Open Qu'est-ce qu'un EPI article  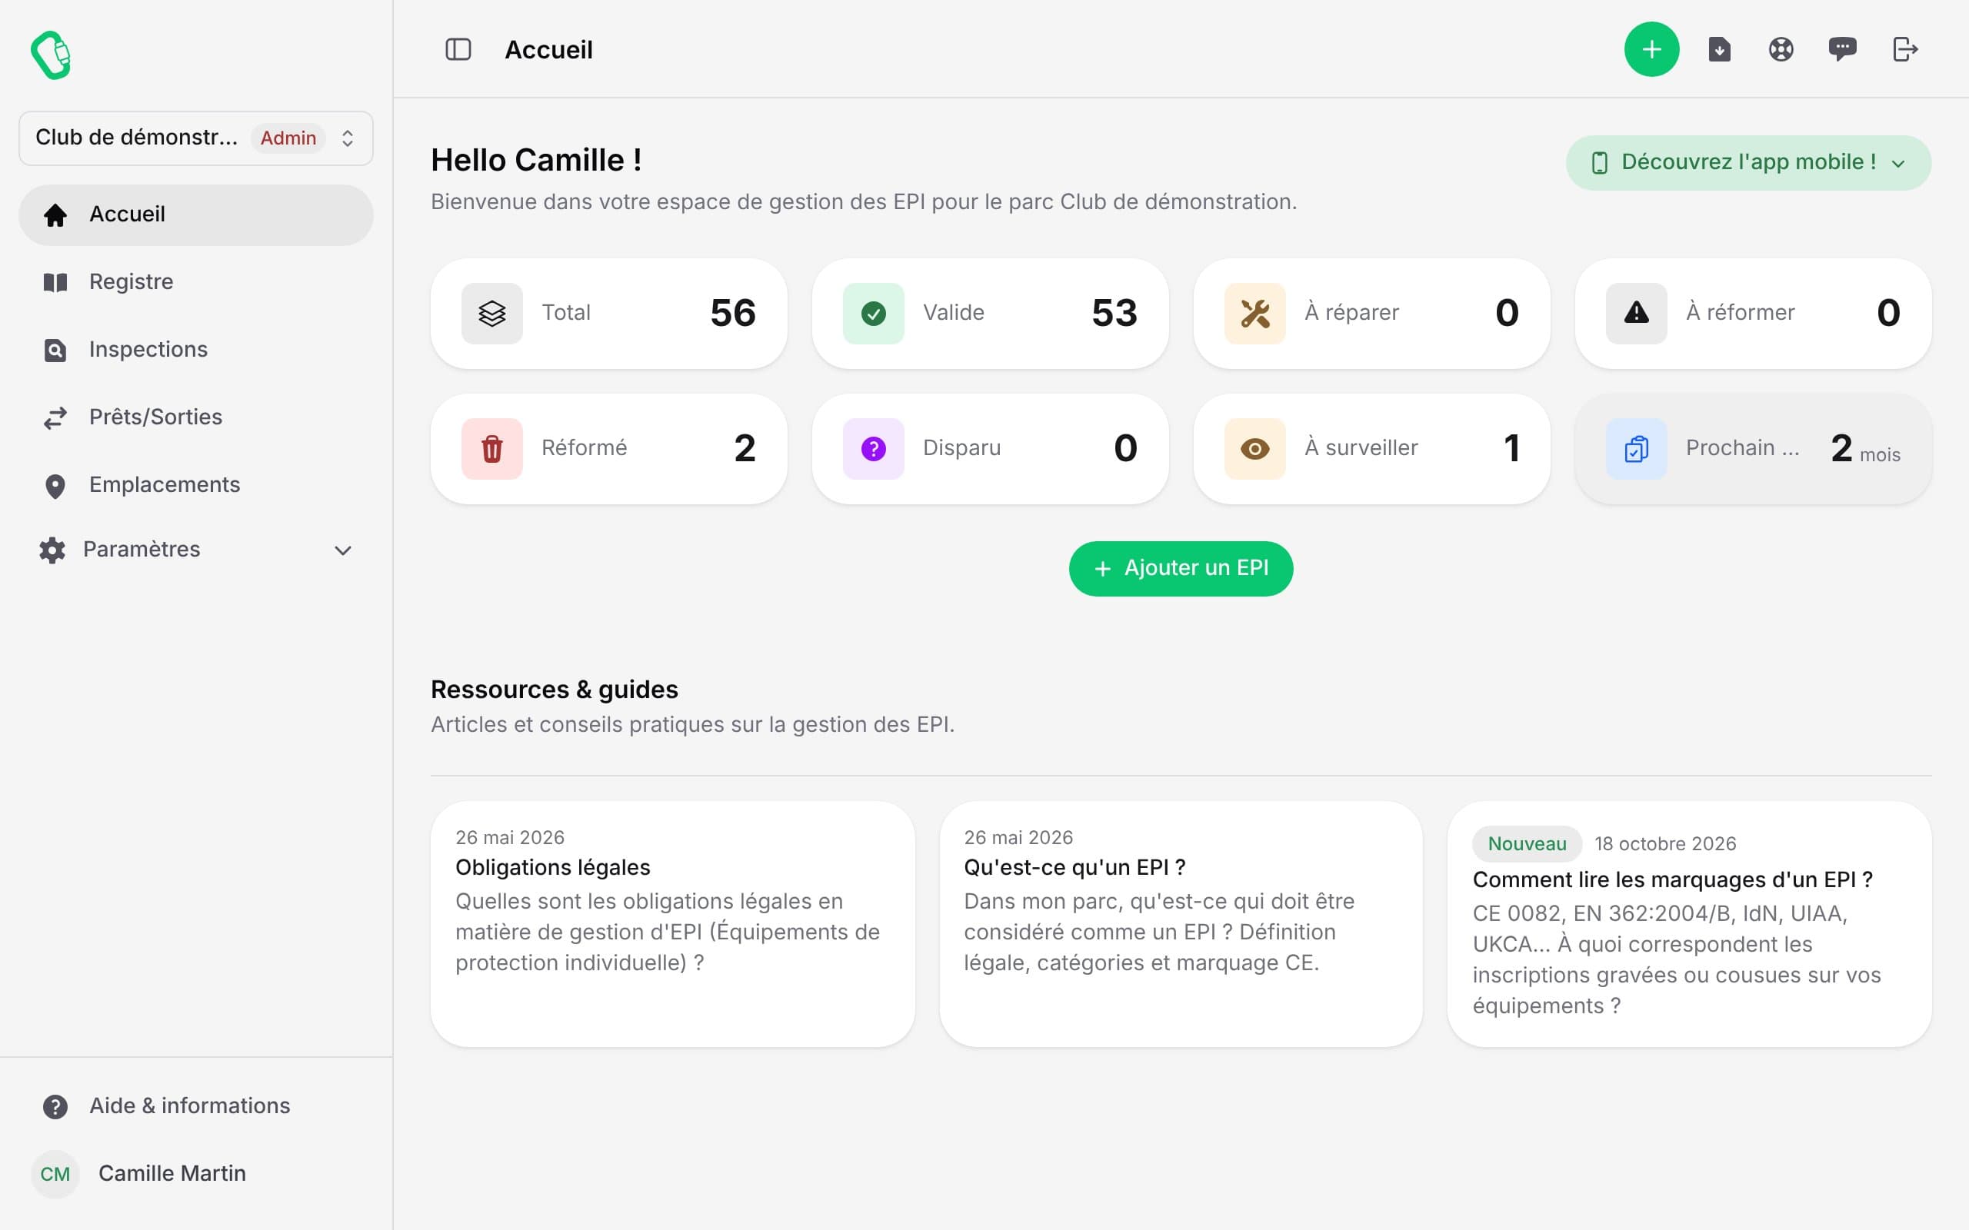(1181, 924)
